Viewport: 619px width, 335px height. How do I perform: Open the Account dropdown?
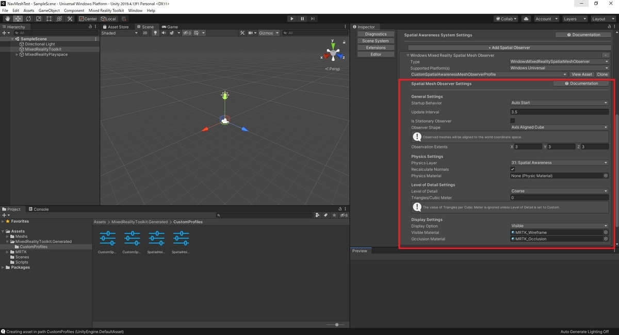tap(546, 19)
